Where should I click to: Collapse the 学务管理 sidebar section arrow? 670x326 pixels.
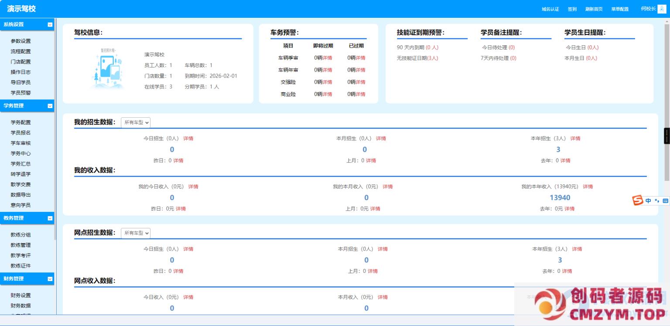[50, 106]
